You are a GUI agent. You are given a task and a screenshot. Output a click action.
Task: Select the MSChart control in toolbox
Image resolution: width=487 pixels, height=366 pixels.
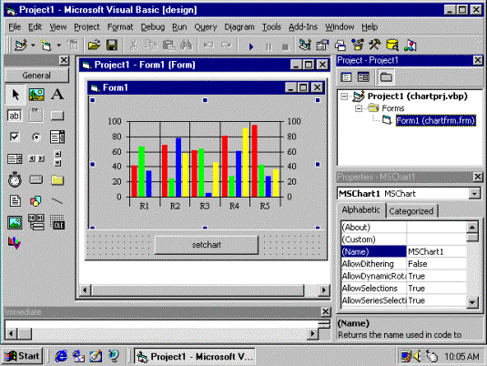(x=15, y=243)
